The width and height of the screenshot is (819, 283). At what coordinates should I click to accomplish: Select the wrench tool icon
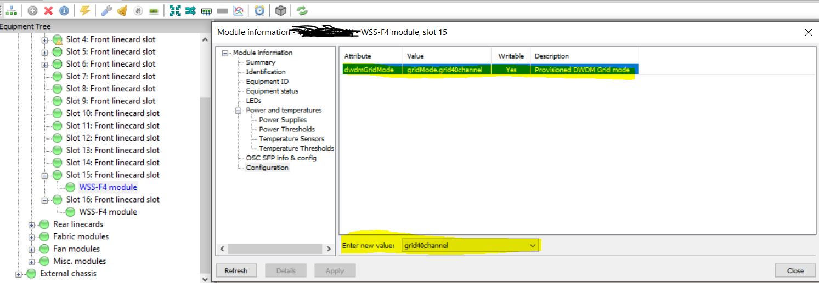(106, 10)
